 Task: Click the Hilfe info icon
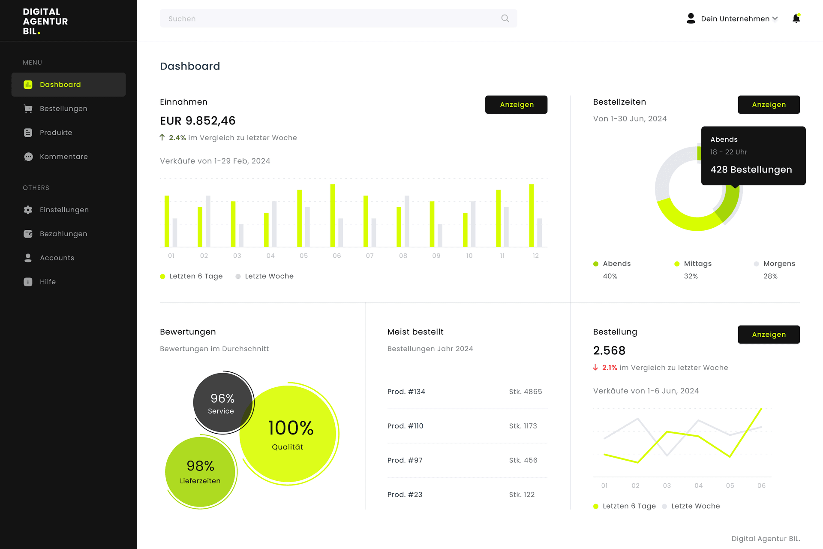28,282
